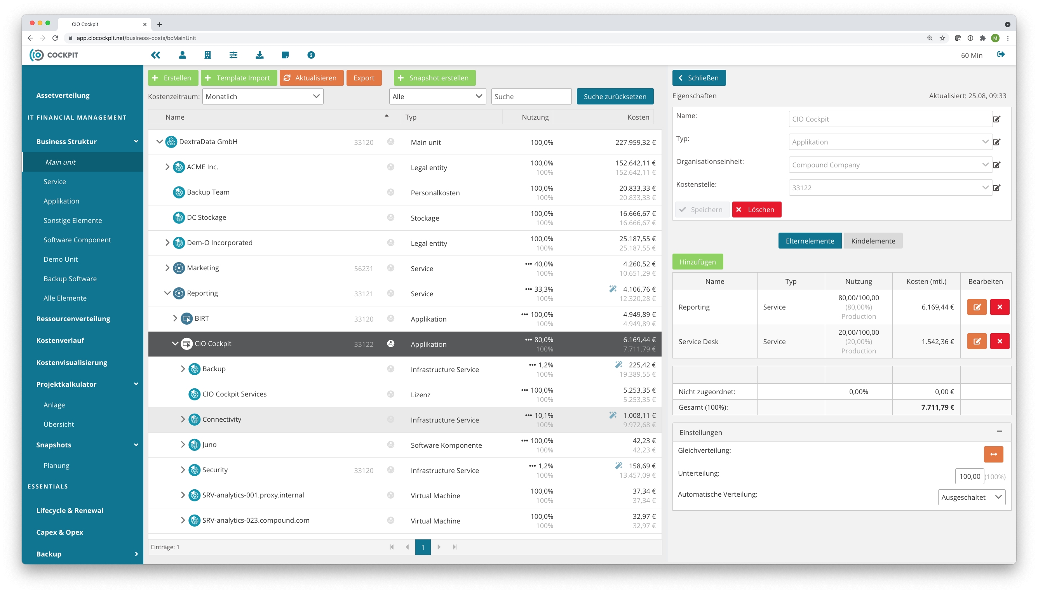
Task: Delete the Reporting parent element entry
Action: coord(999,307)
